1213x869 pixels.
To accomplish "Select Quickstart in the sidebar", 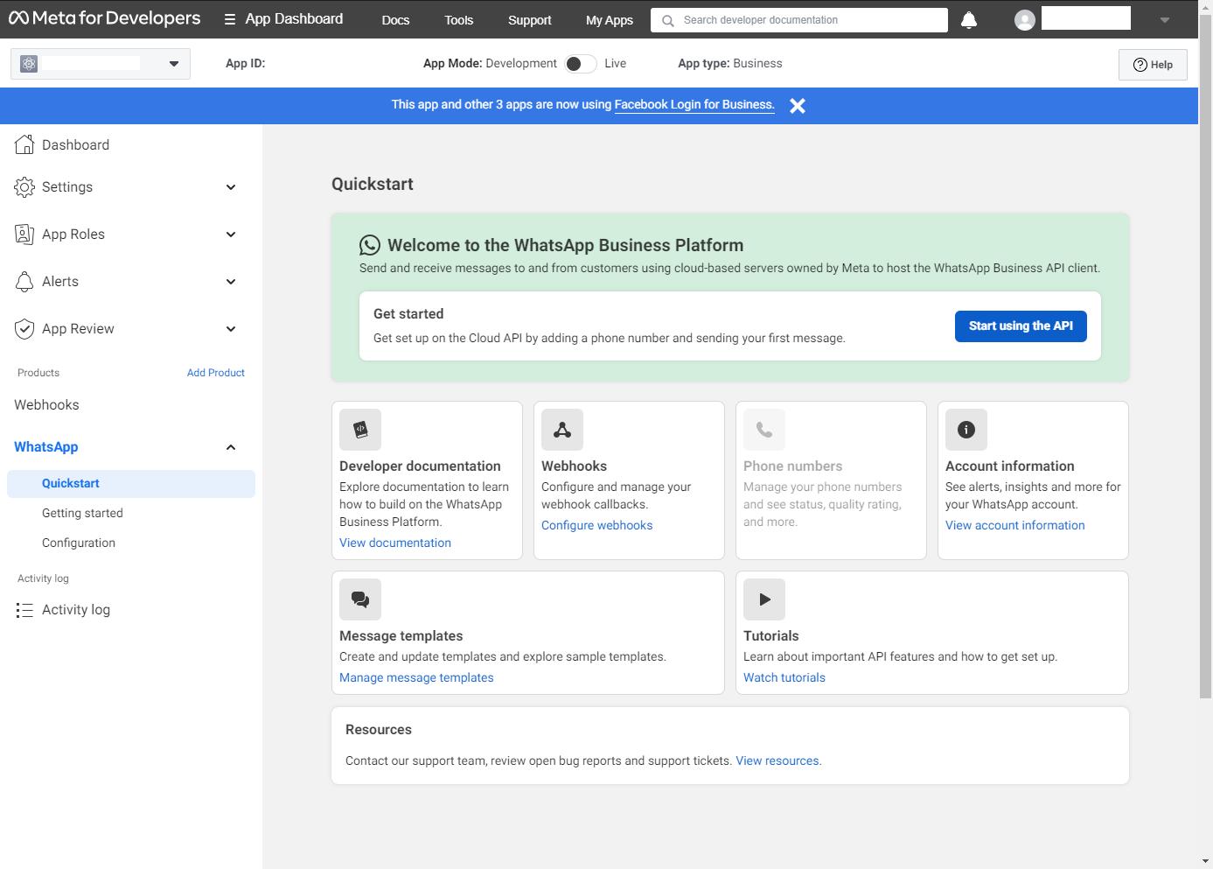I will point(131,484).
